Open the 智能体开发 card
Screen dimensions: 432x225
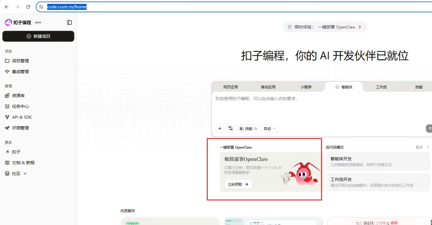[x=378, y=162]
